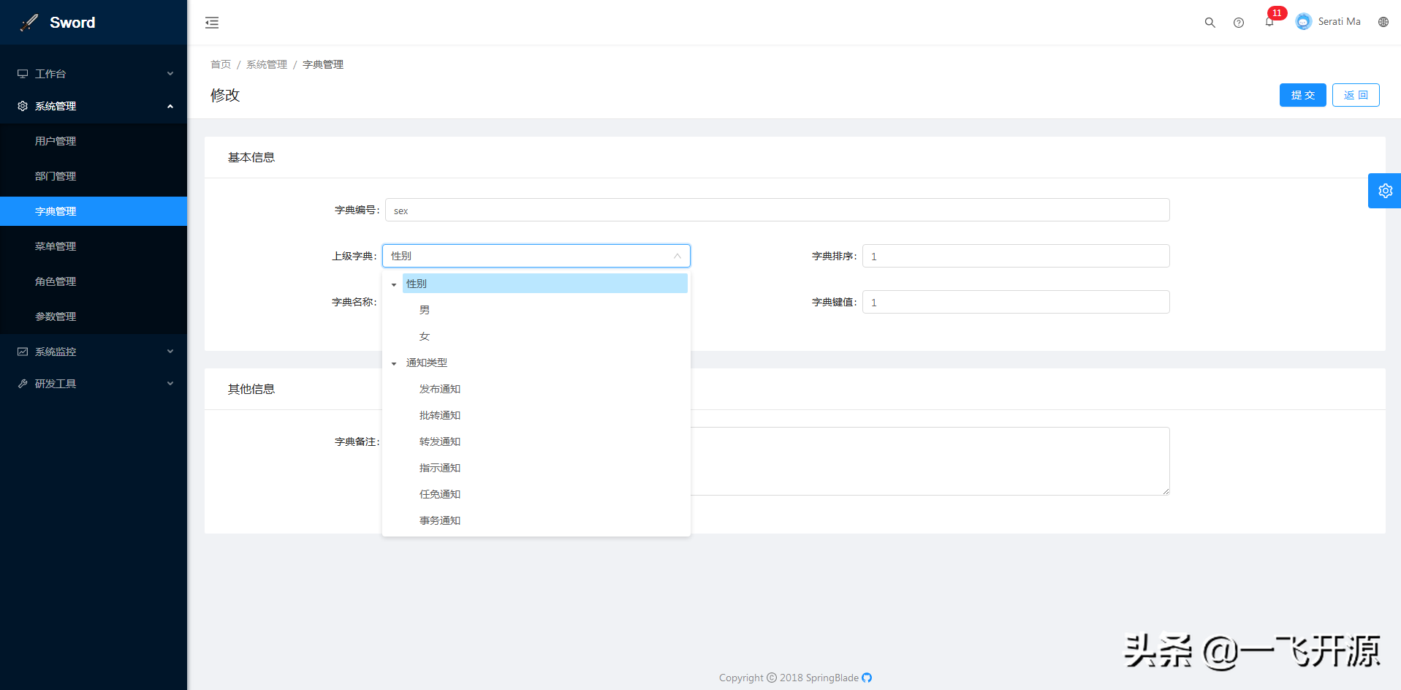1401x690 pixels.
Task: Expand the 研发工具 menu chevron
Action: click(170, 384)
